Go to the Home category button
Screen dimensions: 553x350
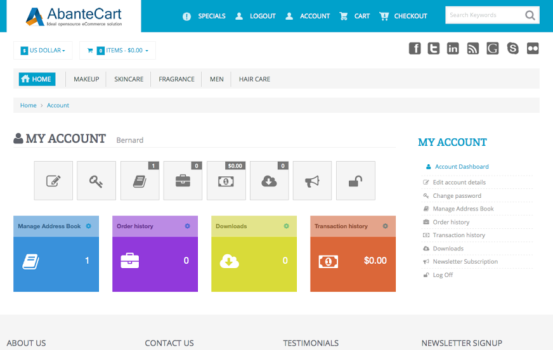[x=37, y=79]
